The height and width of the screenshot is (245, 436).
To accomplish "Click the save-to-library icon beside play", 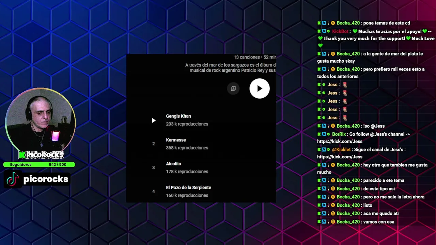I will (x=233, y=88).
